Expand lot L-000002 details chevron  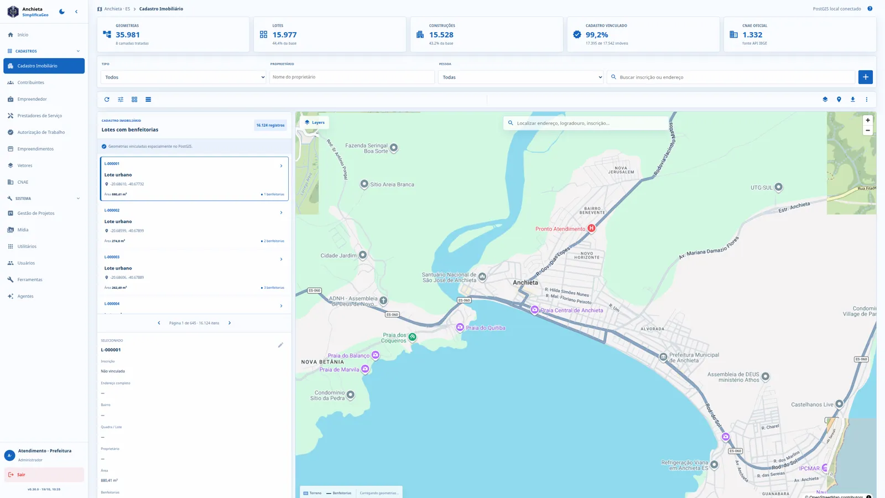pos(281,212)
